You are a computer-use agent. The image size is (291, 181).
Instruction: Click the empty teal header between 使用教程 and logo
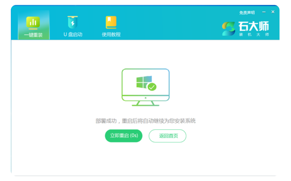click(170, 25)
